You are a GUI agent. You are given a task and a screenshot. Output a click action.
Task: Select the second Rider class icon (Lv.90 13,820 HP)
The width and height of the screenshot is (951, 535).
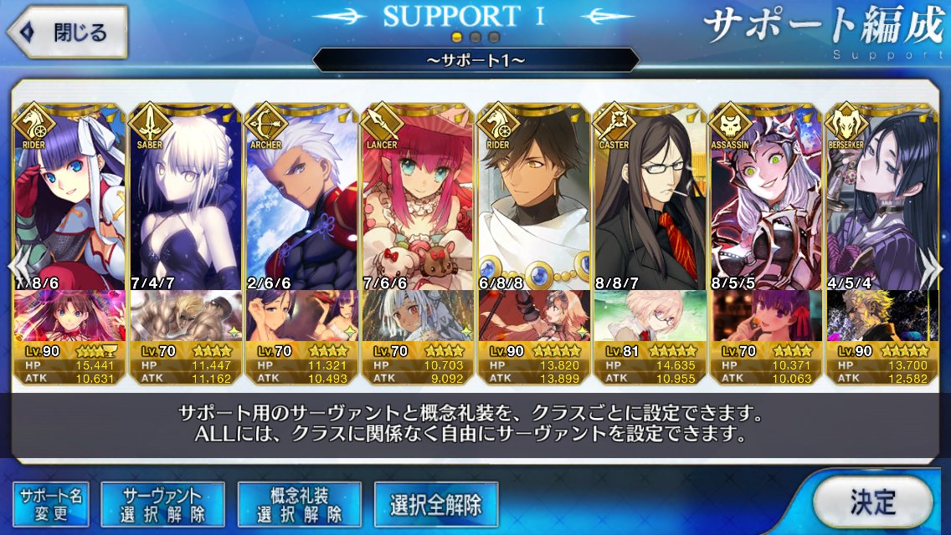coord(498,125)
